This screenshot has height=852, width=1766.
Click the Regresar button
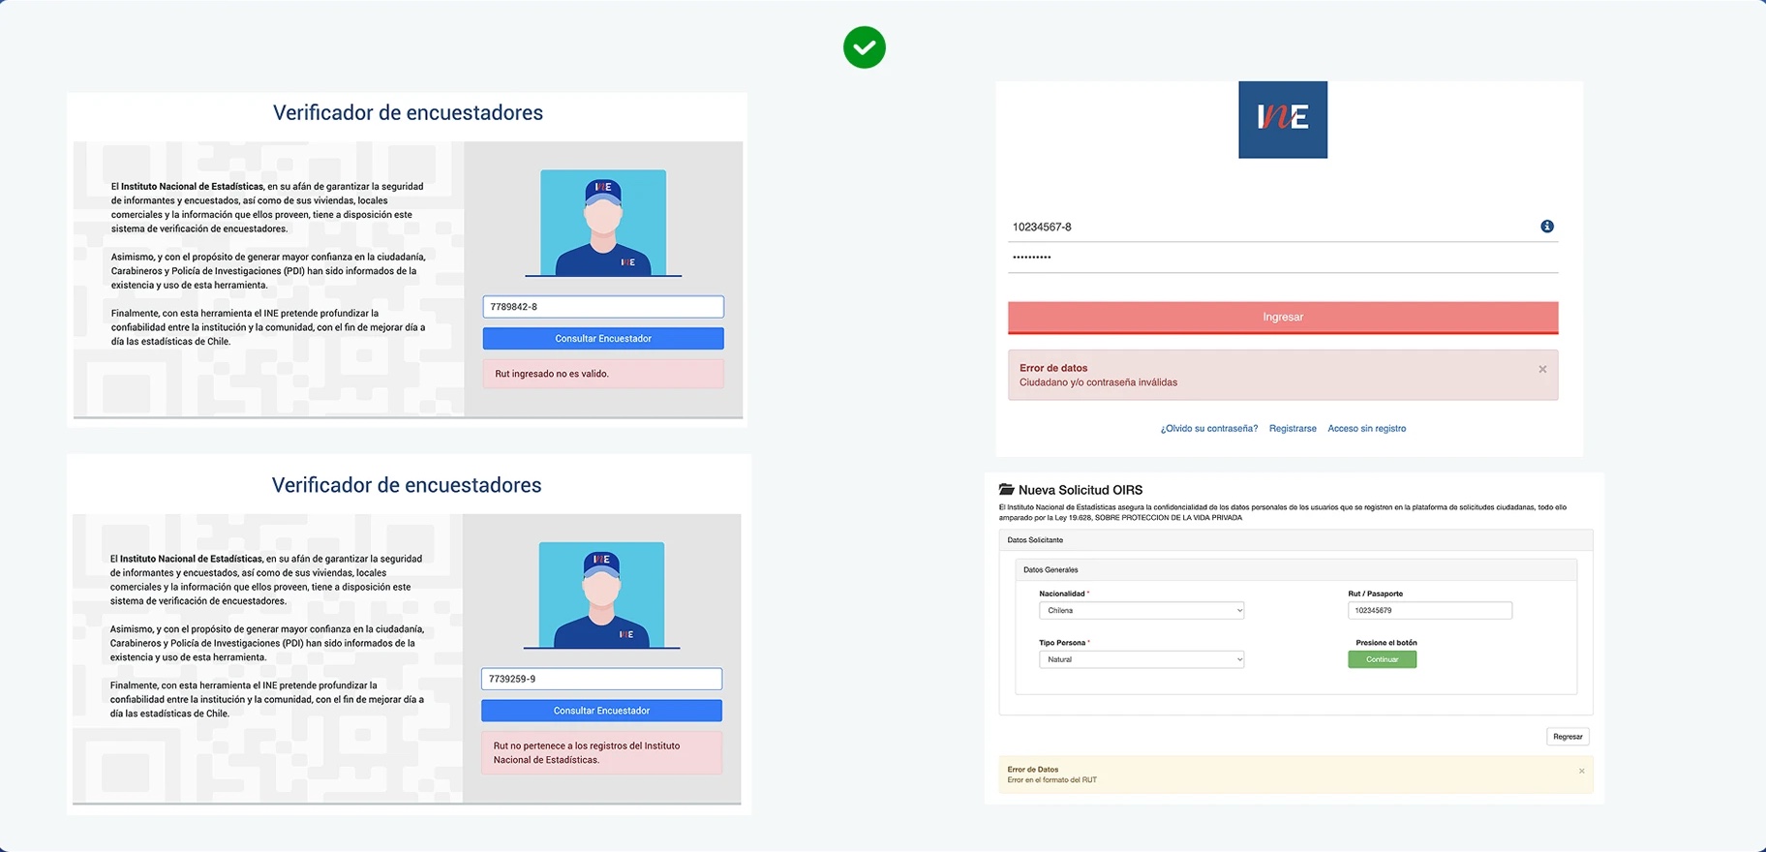[x=1568, y=737]
